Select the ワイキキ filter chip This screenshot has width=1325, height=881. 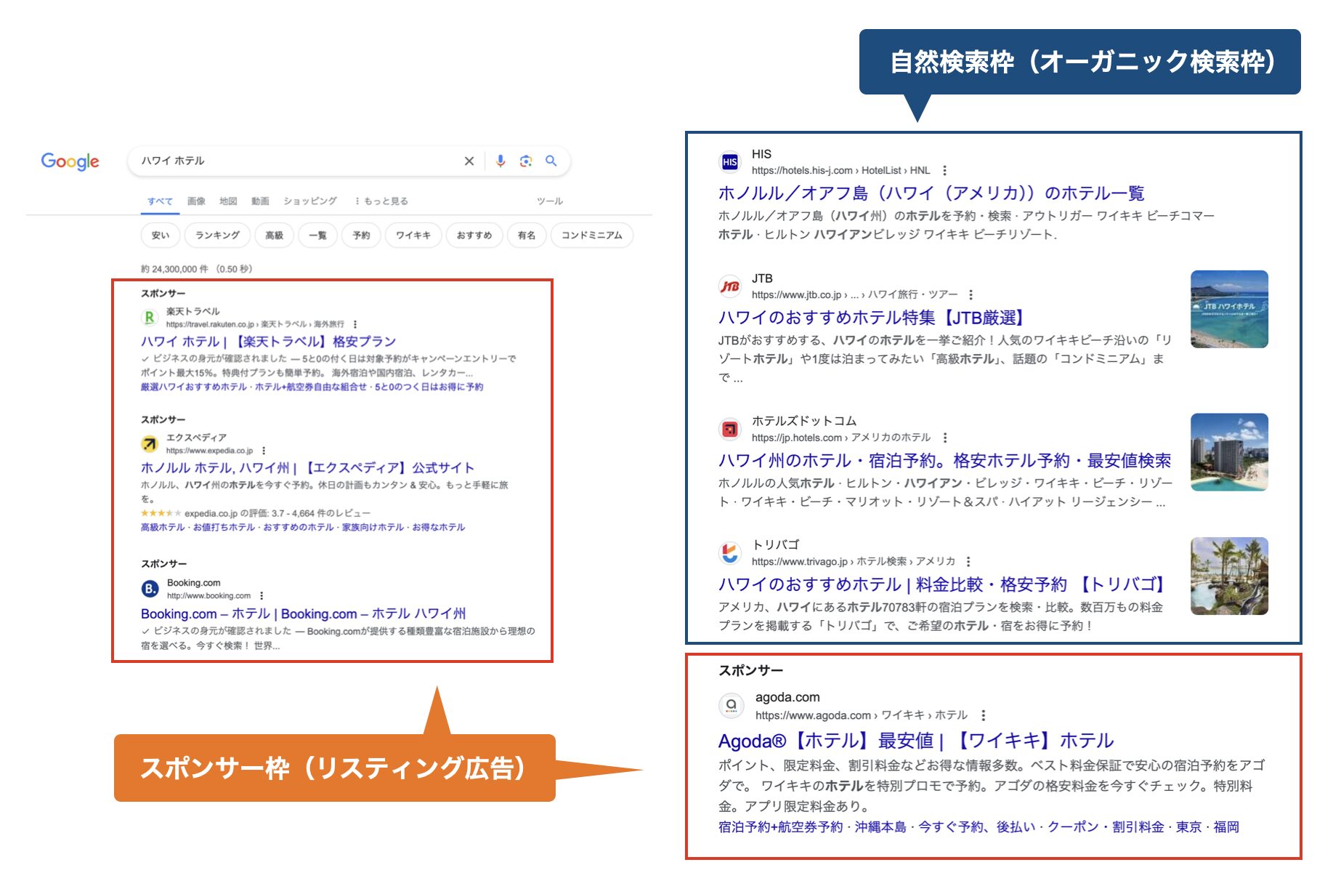click(x=413, y=235)
